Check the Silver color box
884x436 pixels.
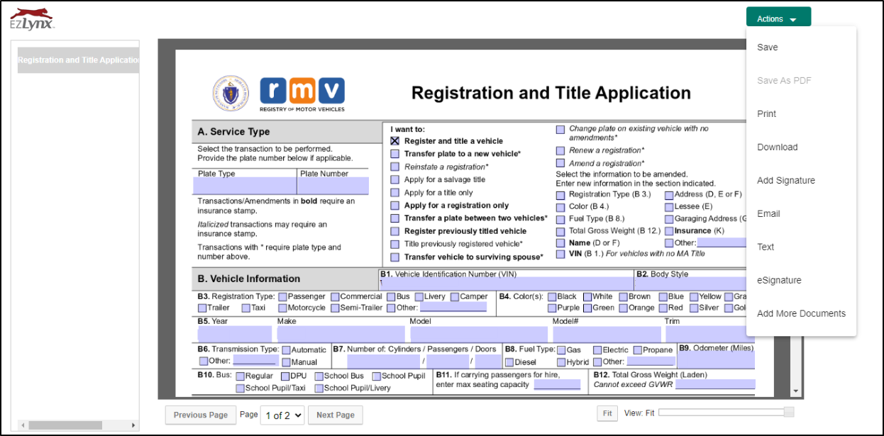(x=694, y=308)
